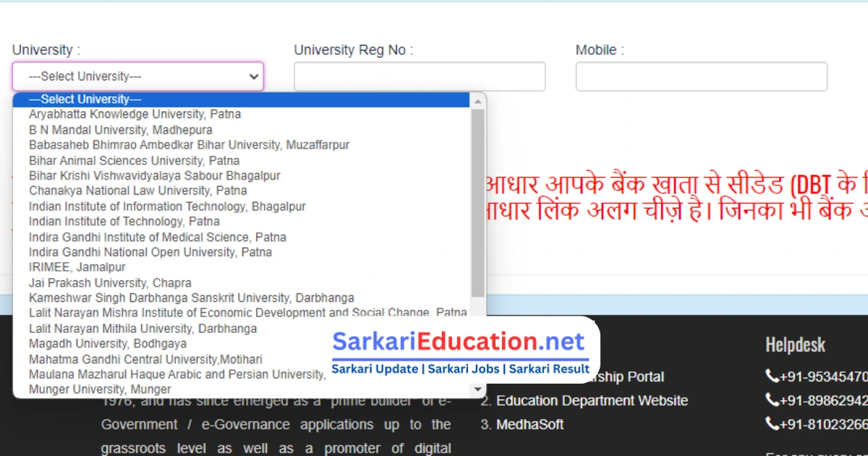Open the Select University dropdown
Screen dimensions: 868x456
click(137, 77)
